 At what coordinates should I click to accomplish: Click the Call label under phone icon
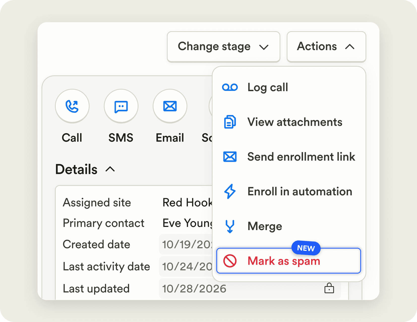point(72,138)
